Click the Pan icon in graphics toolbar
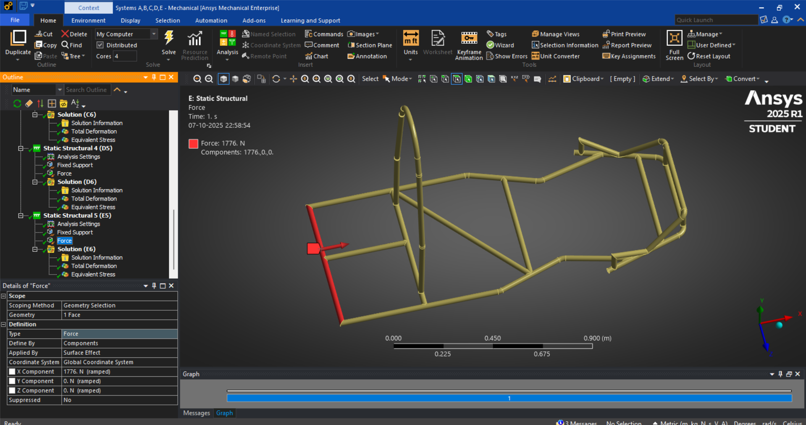806x425 pixels. pos(293,79)
